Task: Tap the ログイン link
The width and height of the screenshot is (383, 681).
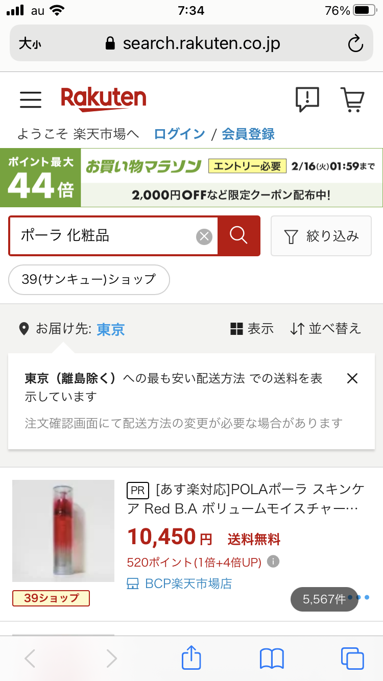Action: [x=179, y=134]
